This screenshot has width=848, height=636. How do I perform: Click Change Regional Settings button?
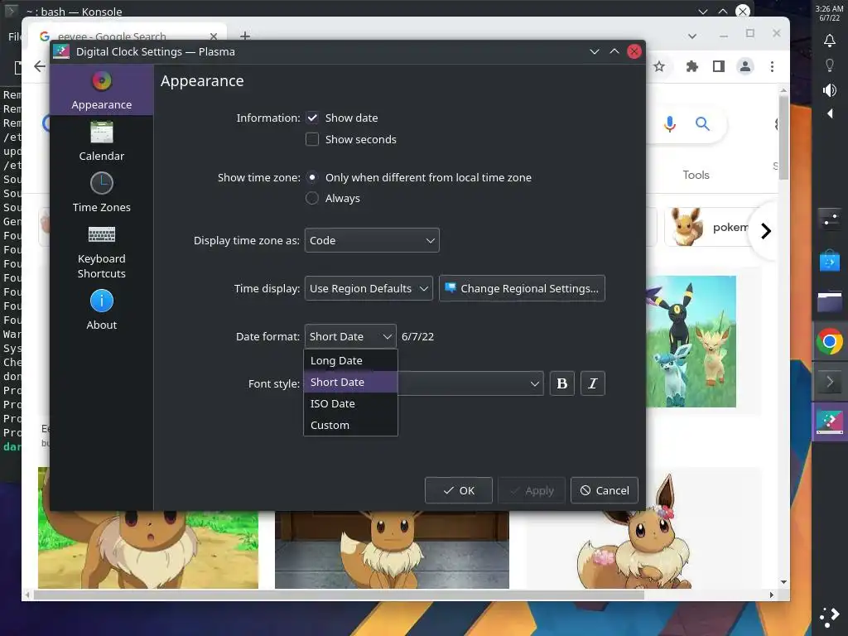tap(522, 289)
